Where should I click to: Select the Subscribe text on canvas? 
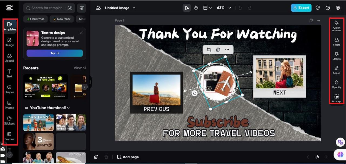point(218,122)
